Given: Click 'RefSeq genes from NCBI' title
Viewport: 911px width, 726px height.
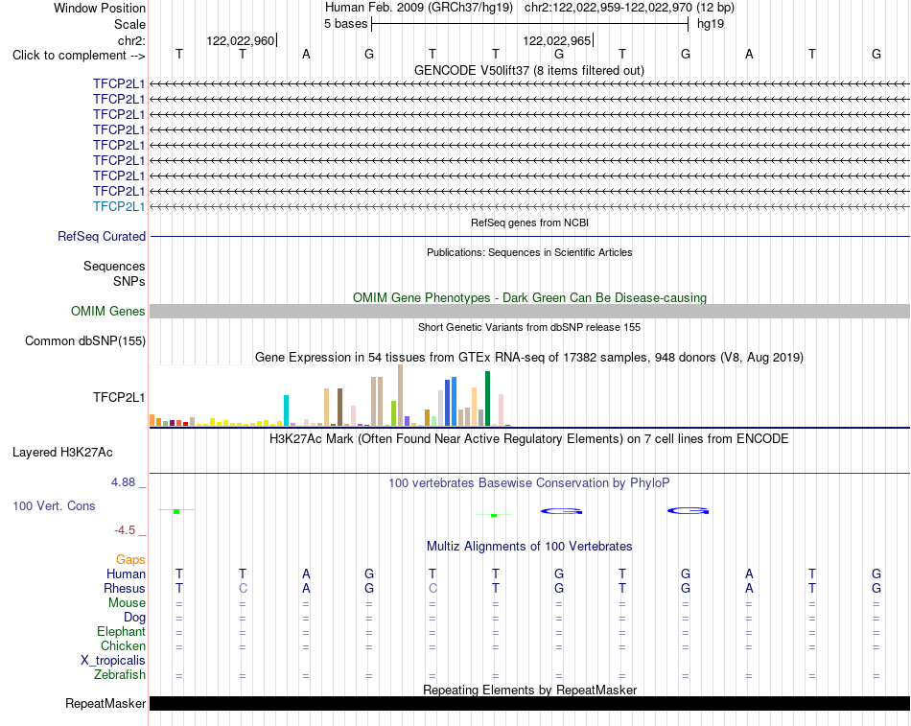Looking at the screenshot, I should [x=529, y=222].
